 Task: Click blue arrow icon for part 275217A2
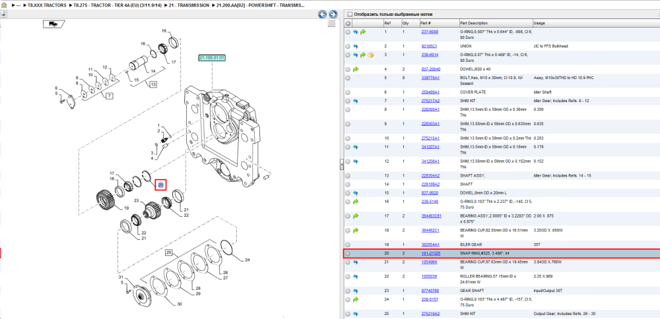pos(355,101)
